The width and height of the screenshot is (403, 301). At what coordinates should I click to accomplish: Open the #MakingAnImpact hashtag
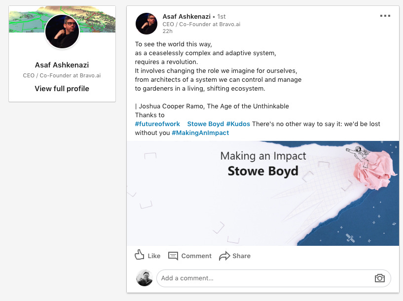pyautogui.click(x=200, y=133)
